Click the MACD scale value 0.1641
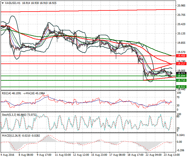 tap(181, 135)
